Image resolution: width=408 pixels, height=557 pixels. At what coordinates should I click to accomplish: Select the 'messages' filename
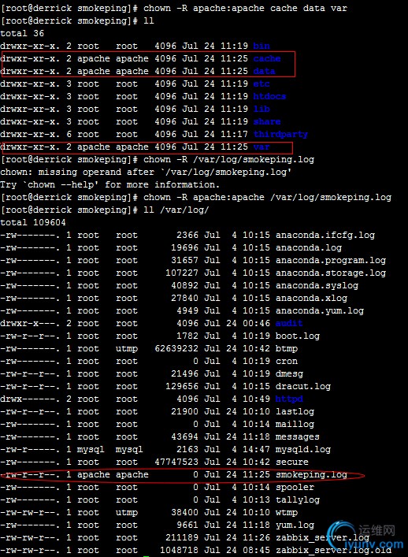tap(298, 437)
